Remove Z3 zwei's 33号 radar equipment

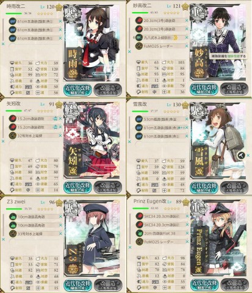(60, 234)
